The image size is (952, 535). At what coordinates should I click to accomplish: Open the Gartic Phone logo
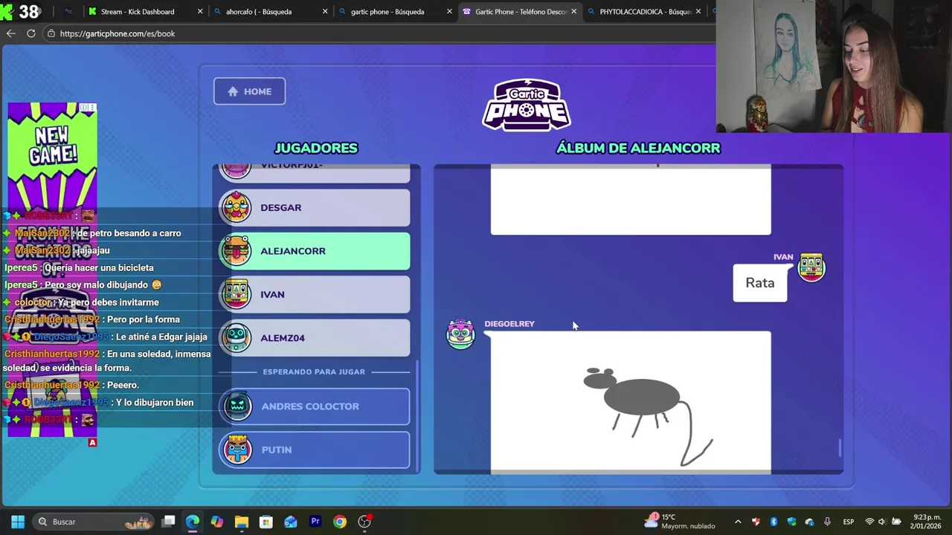(527, 104)
